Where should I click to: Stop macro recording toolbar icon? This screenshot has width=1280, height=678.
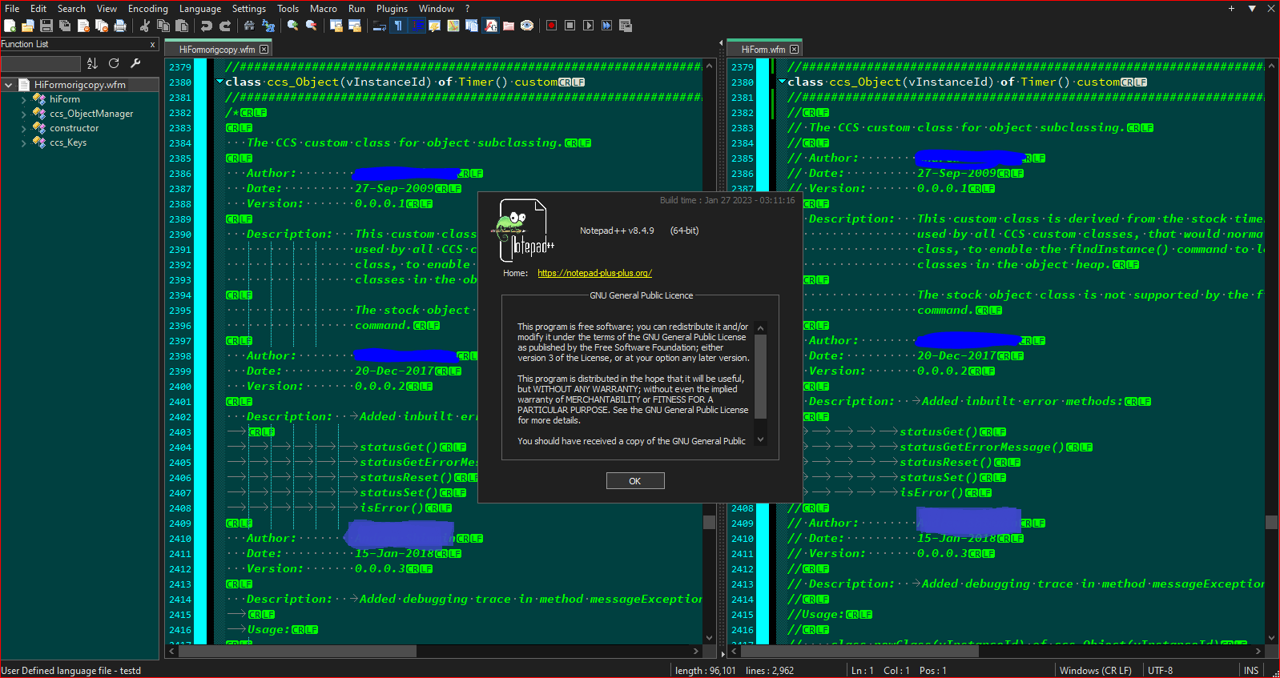click(570, 26)
